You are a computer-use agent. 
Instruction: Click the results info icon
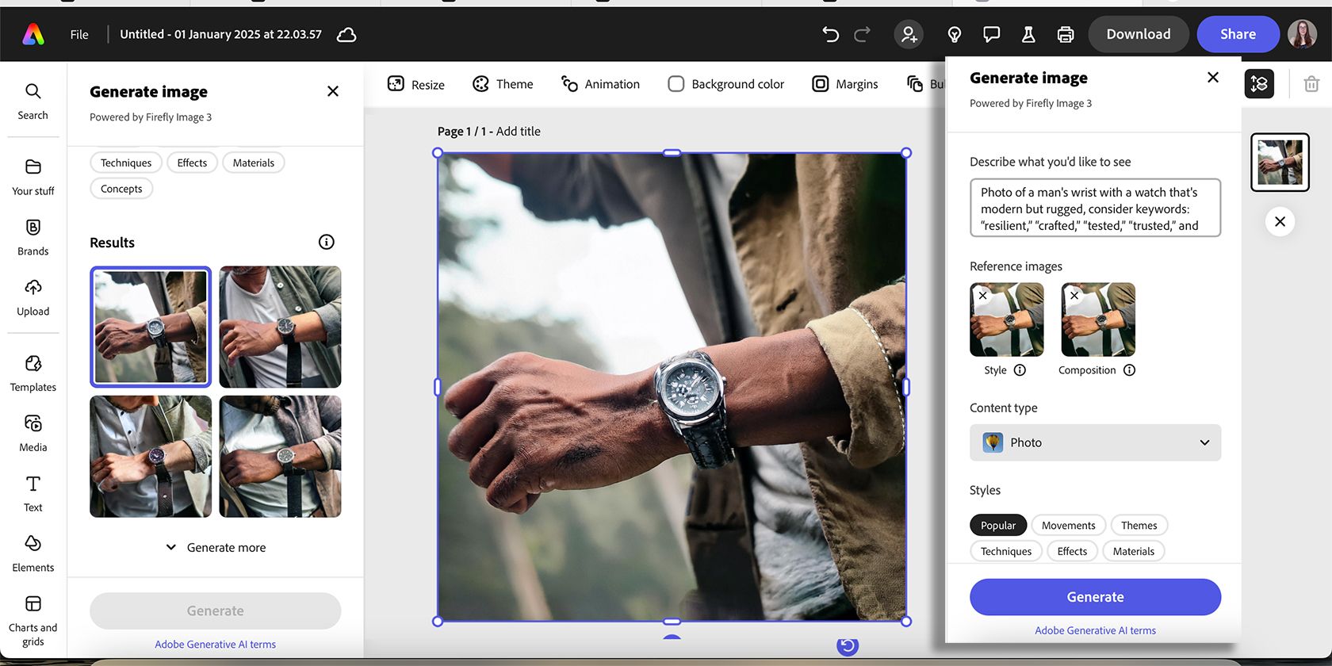(326, 243)
